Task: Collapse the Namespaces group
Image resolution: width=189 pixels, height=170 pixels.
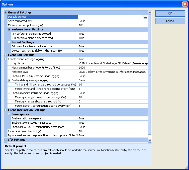Action: [x=9, y=114]
